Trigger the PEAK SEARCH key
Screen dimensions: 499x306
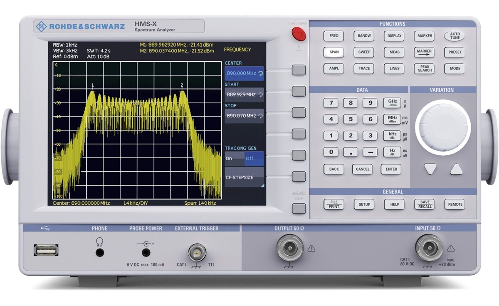(x=424, y=69)
